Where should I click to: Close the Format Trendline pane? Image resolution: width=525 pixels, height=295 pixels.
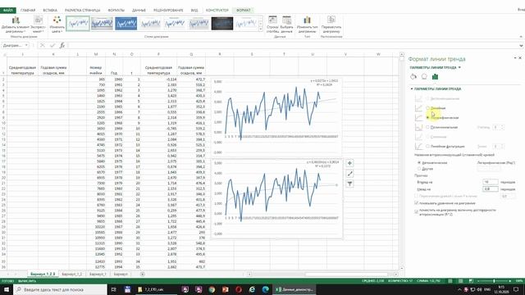tap(520, 58)
